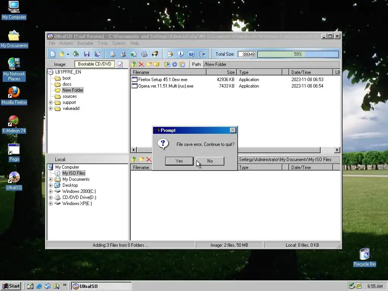Expand CD/DVD Drive(D:) node
388x291 pixels.
coord(51,197)
